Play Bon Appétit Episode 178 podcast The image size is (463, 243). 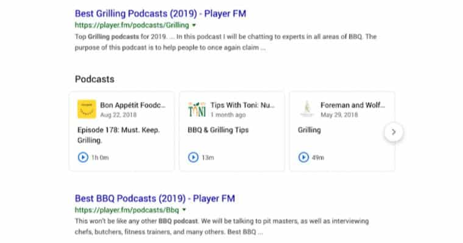click(83, 157)
